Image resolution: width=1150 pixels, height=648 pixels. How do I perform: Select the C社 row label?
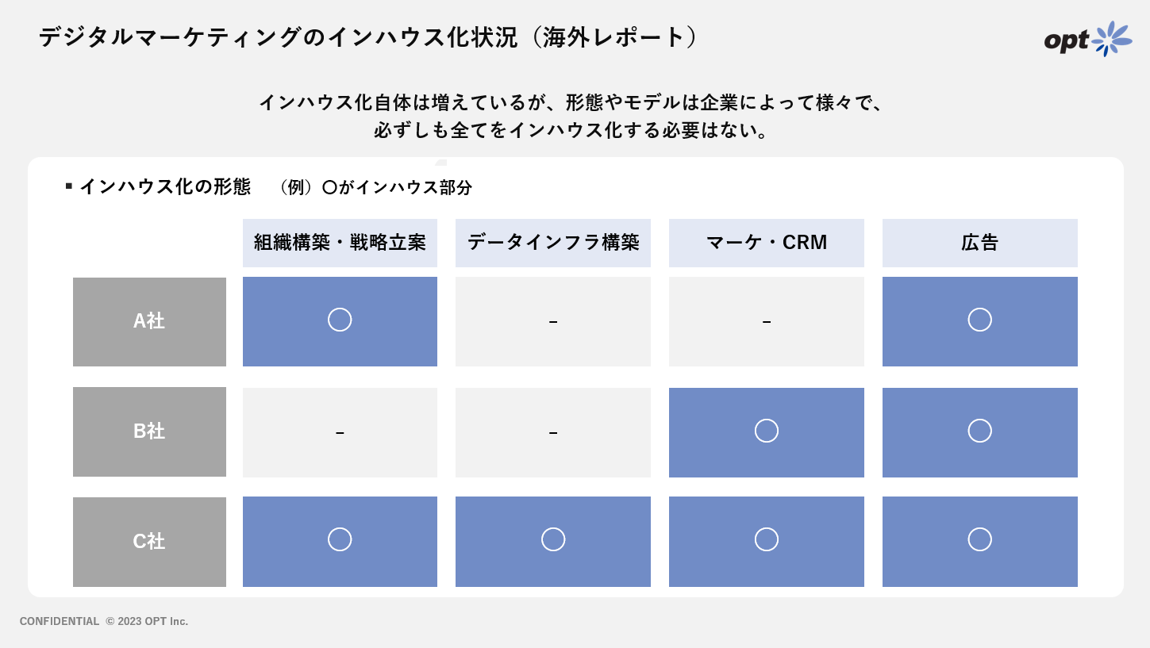pos(149,542)
